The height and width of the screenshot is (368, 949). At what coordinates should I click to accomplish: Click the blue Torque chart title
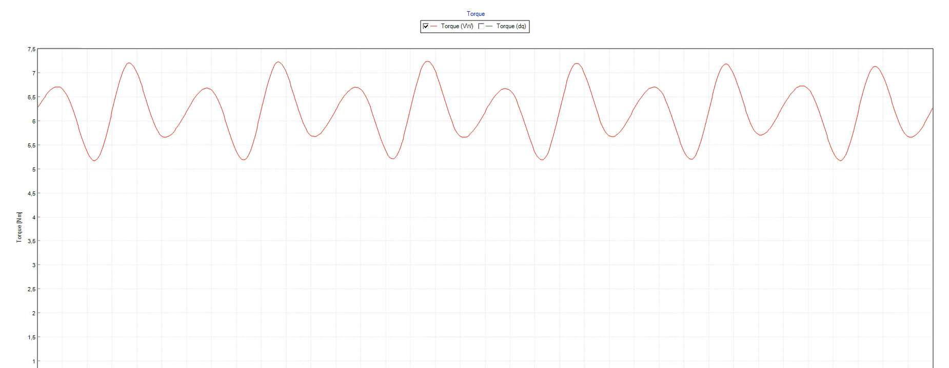coord(476,14)
